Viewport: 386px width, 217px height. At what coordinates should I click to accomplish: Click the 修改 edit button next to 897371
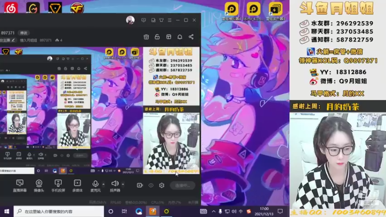click(24, 33)
